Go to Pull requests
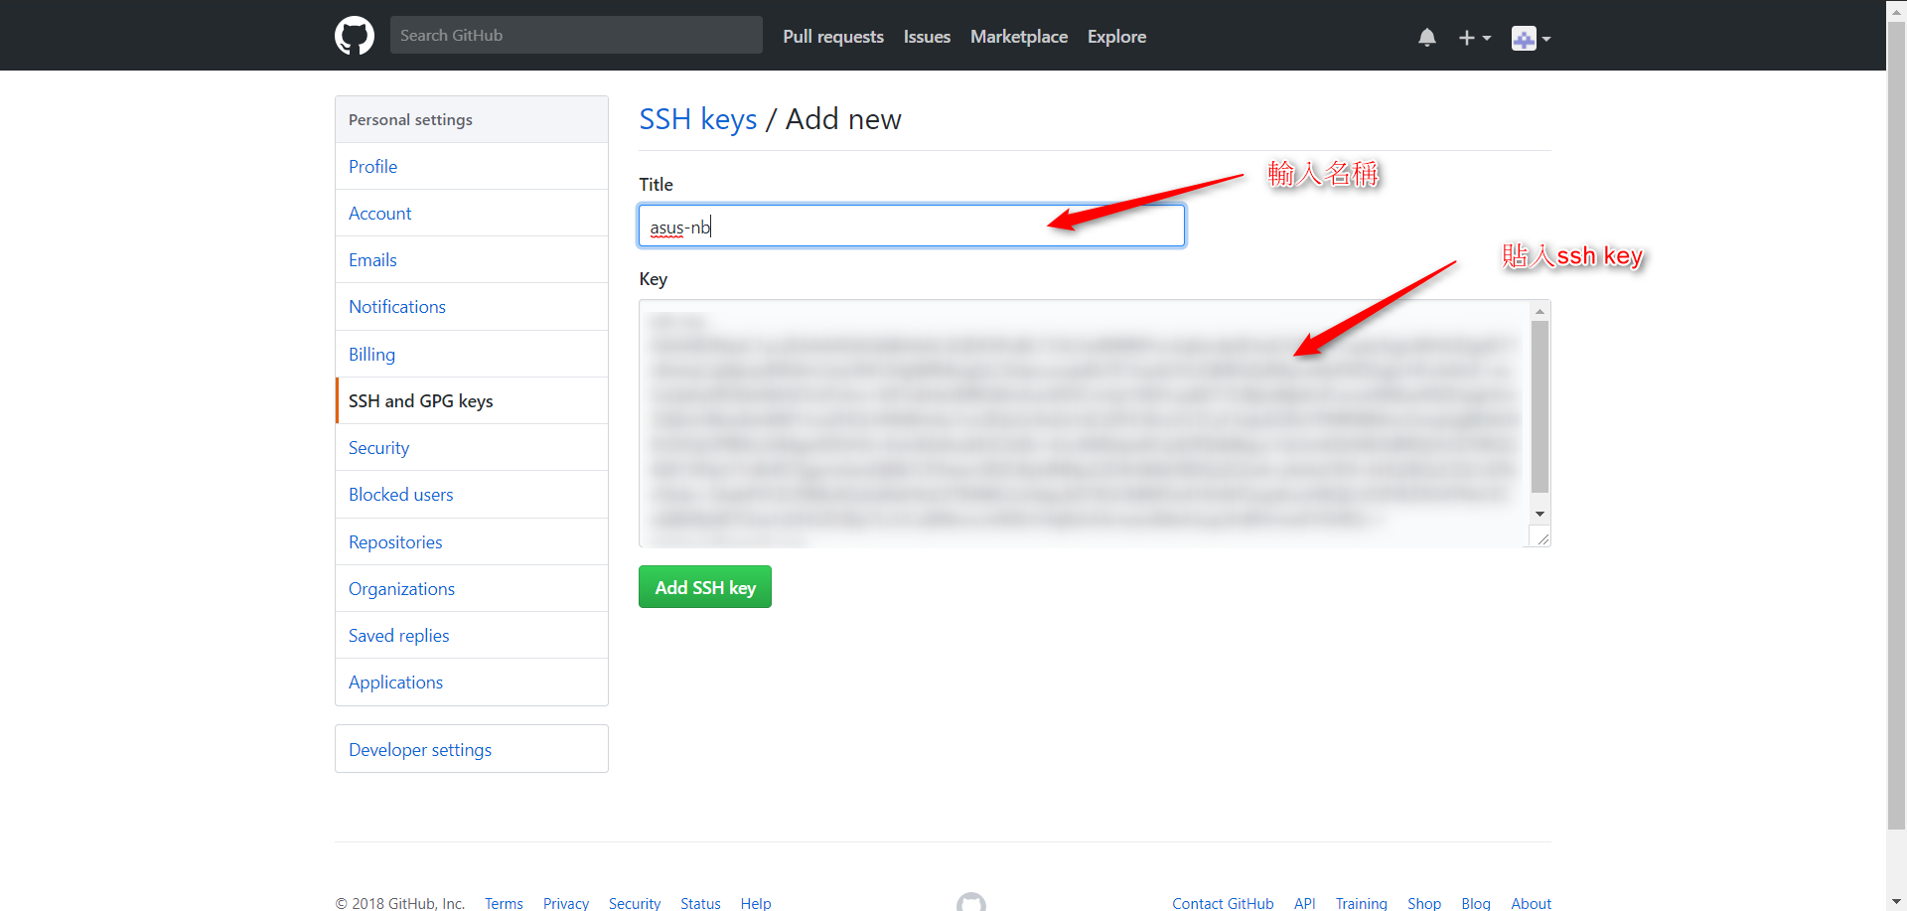Image resolution: width=1907 pixels, height=911 pixels. (x=833, y=37)
